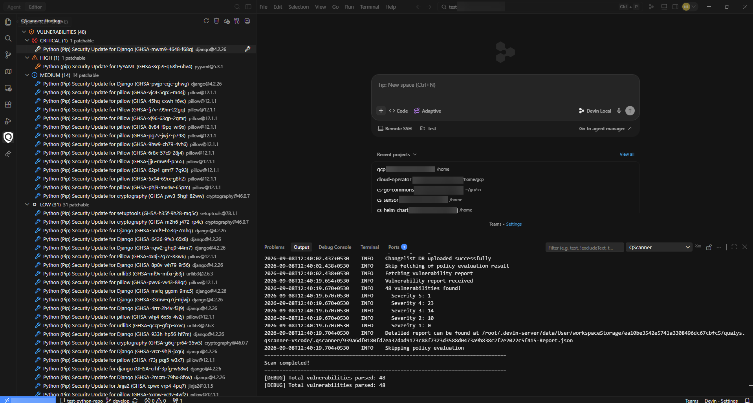Open the Remote Explorer view
Viewport: 753px width, 403px height.
(x=8, y=88)
